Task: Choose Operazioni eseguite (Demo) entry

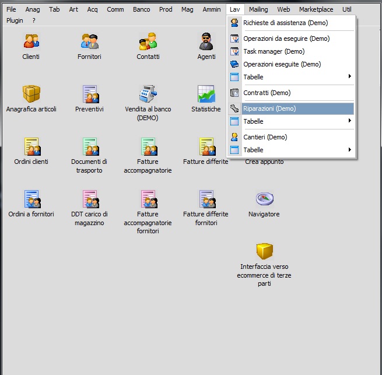Action: [292, 64]
